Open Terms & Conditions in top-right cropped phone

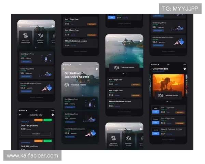pyautogui.click(x=168, y=51)
